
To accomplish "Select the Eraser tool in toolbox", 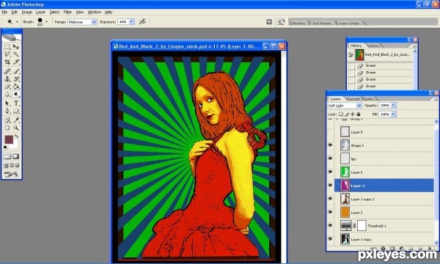I will coord(7,87).
